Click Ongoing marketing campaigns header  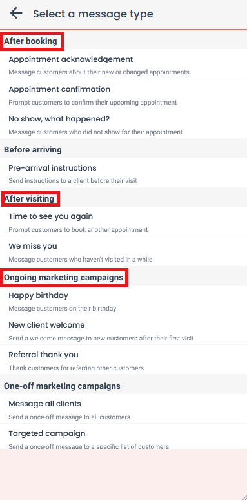(x=63, y=278)
